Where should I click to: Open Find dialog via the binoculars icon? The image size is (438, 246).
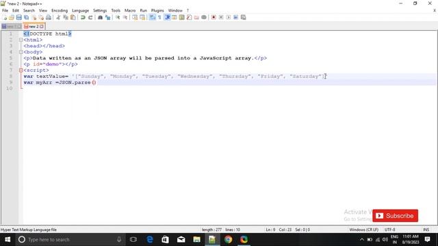click(100, 17)
